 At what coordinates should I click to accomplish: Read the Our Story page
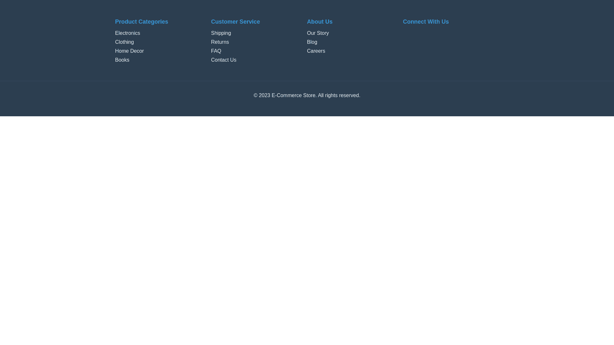pos(318,33)
